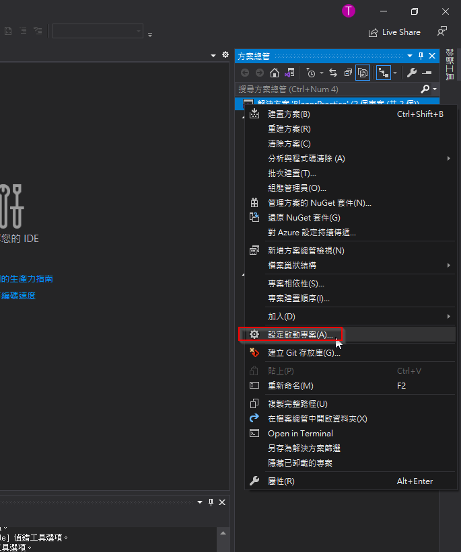Click the back navigation arrow in Solution Explorer
Screen dimensions: 461x552
point(245,73)
